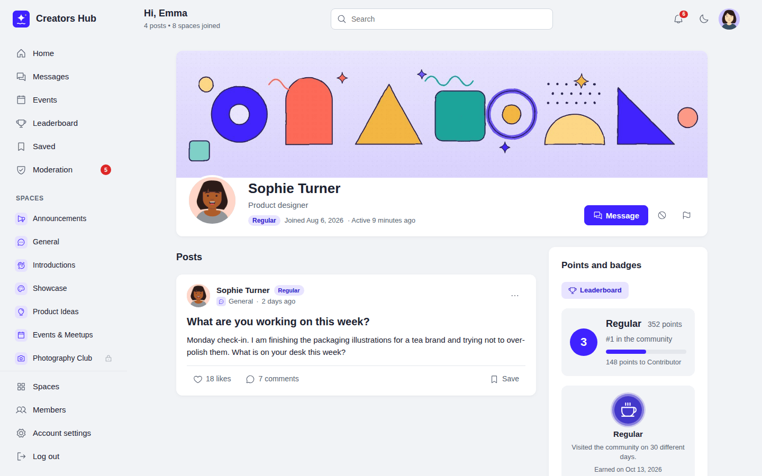Image resolution: width=762 pixels, height=476 pixels.
Task: Open the Photography Club space
Action: [x=63, y=358]
